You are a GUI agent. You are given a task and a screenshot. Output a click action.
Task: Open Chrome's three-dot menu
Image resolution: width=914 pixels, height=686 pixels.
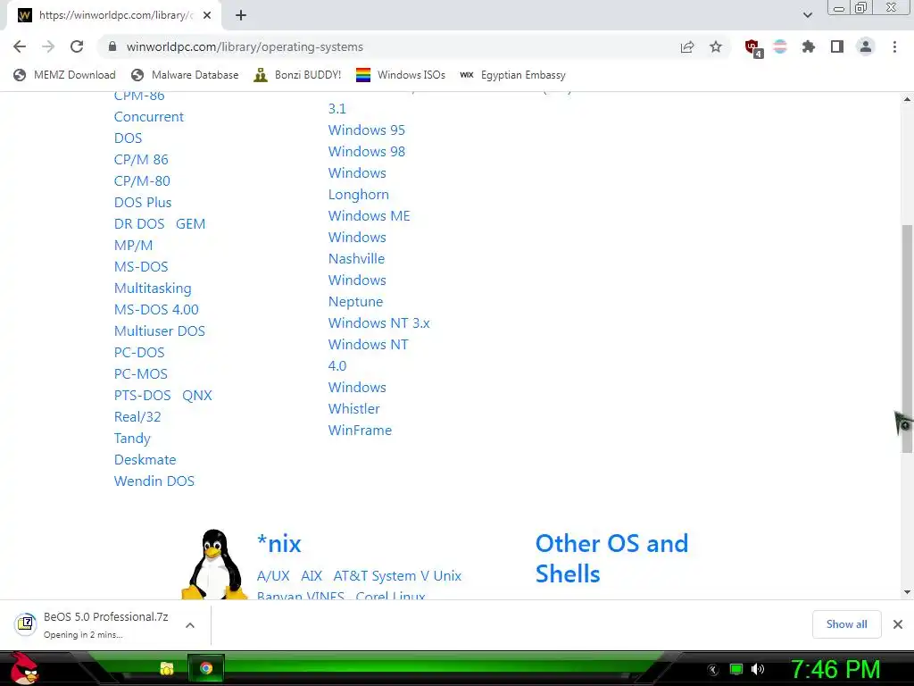click(x=894, y=46)
